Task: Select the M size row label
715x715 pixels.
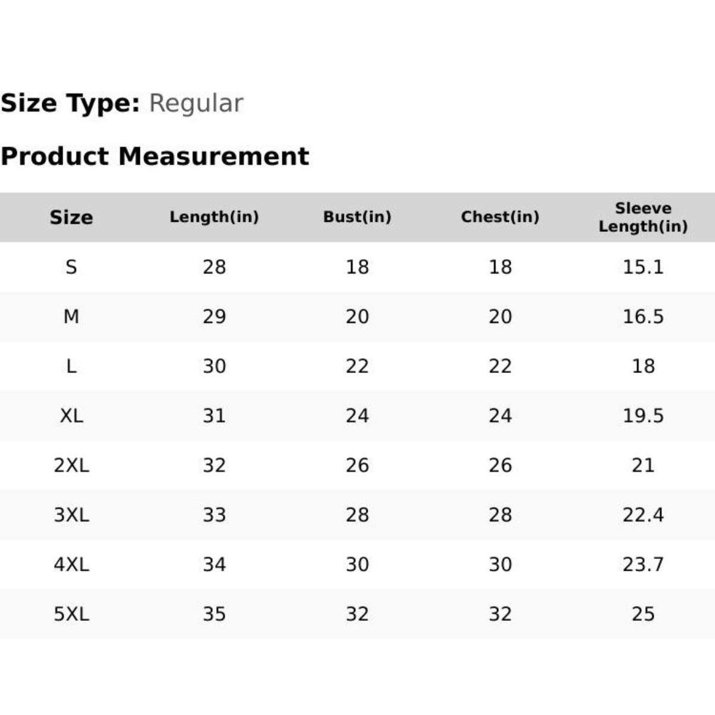Action: (71, 316)
